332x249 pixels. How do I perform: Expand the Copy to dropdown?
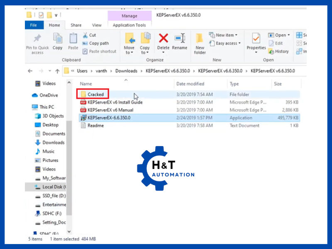[145, 53]
